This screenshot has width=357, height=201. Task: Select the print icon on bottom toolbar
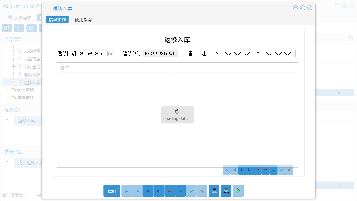click(214, 191)
